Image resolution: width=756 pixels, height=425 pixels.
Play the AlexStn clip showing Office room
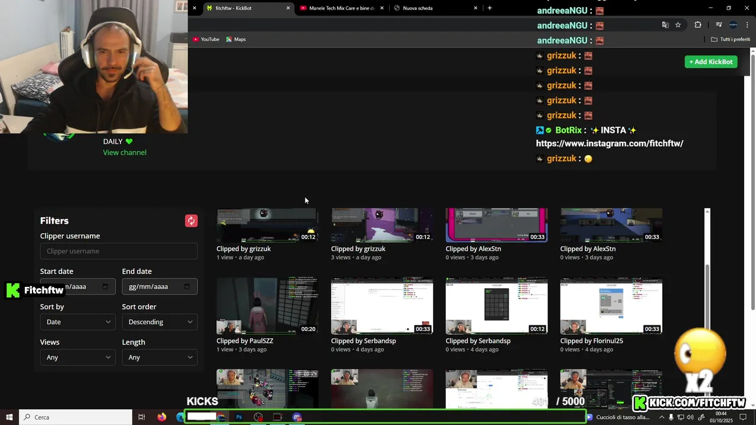pos(611,225)
